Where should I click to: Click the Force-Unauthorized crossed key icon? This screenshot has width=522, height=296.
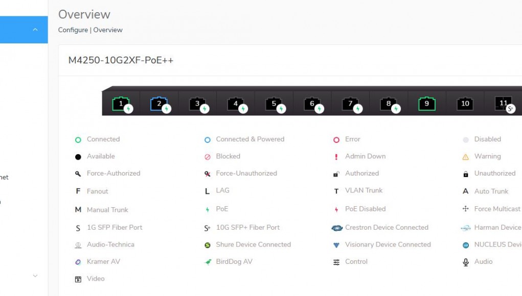point(208,174)
